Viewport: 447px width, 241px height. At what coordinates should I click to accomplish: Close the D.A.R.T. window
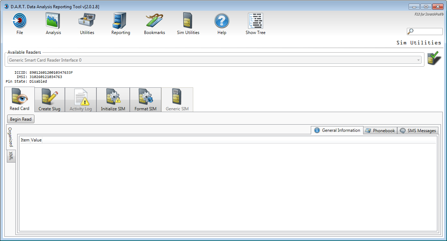tap(438, 6)
